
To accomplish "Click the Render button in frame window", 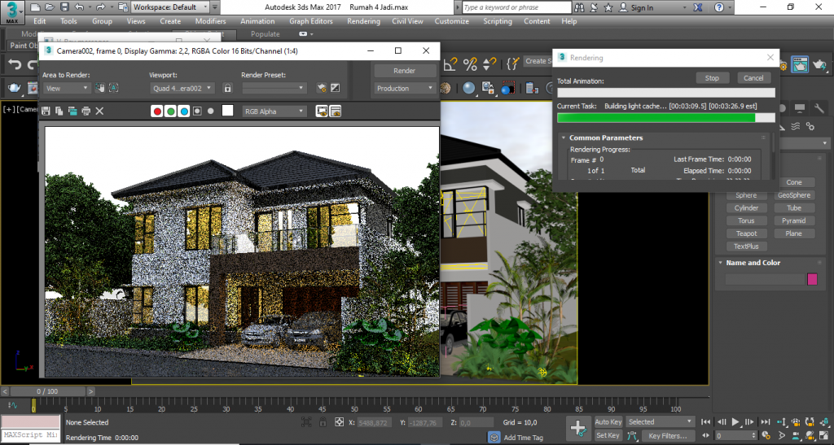I will [405, 71].
